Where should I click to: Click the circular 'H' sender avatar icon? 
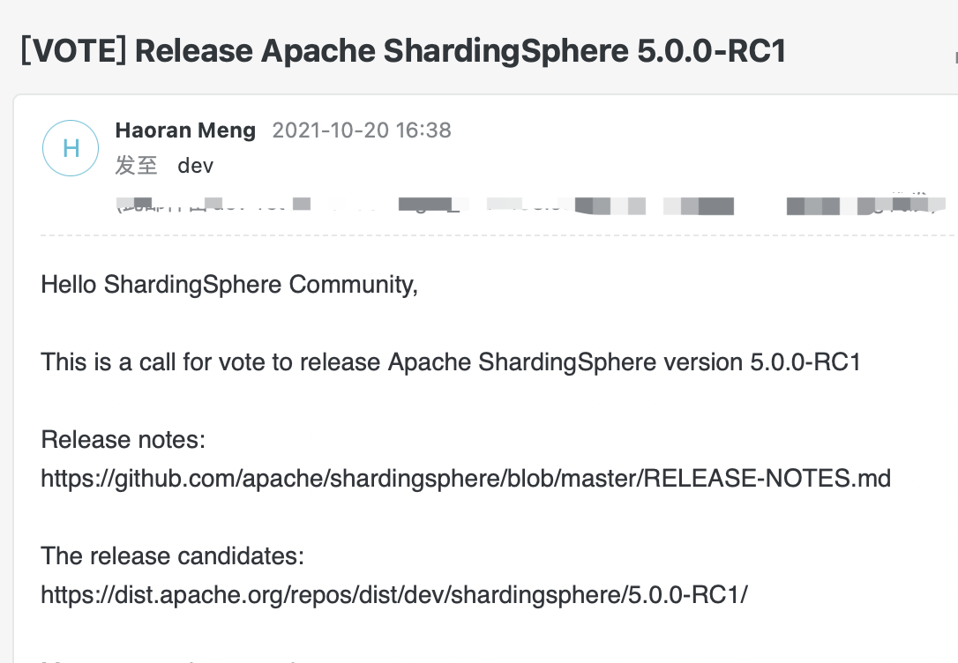(x=71, y=148)
